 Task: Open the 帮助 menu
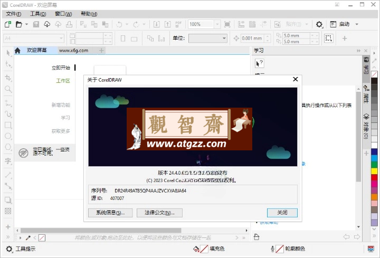[x=89, y=14]
